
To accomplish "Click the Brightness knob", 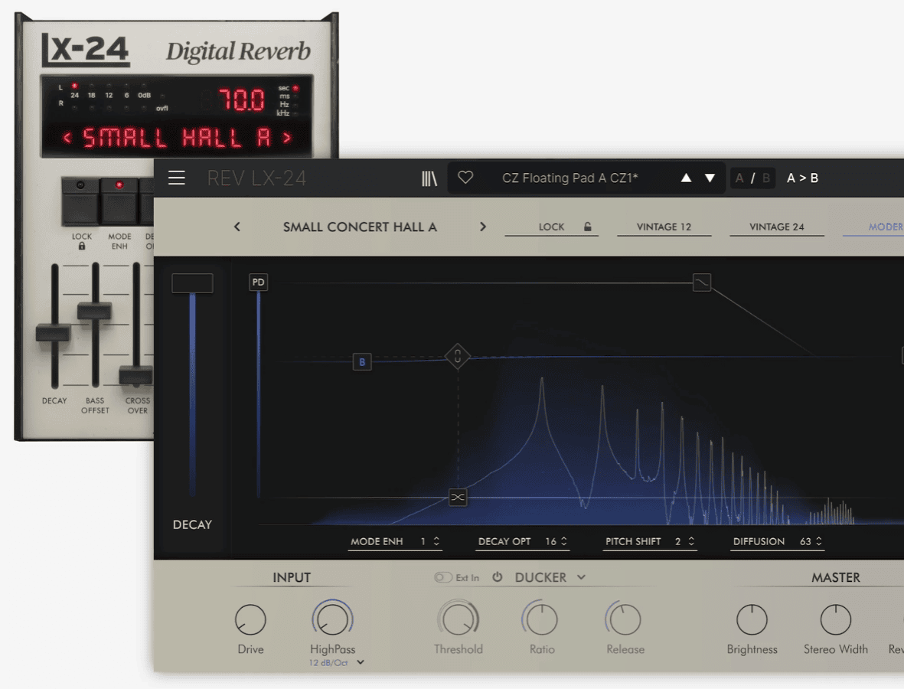I will pos(752,620).
